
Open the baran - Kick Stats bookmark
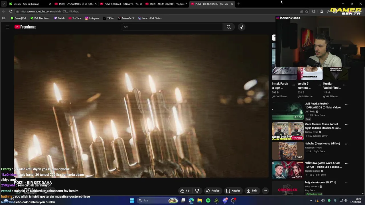pos(150,18)
